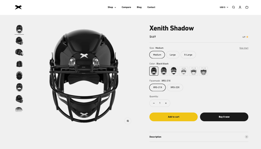
Task: Open the account profile icon
Action: pos(240,7)
